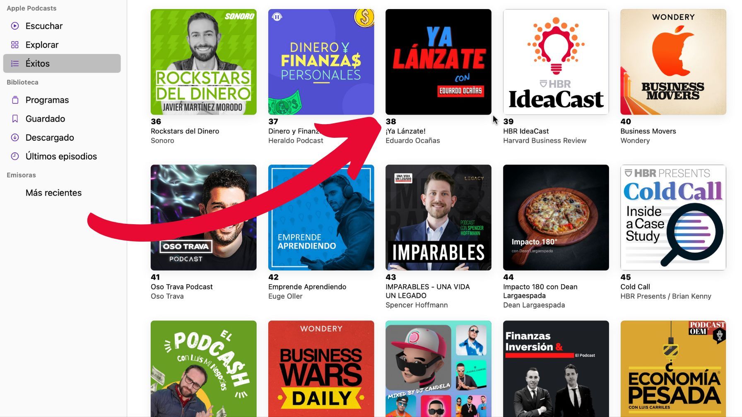Open Business Wars Daily artwork
Image resolution: width=742 pixels, height=417 pixels.
[x=321, y=369]
